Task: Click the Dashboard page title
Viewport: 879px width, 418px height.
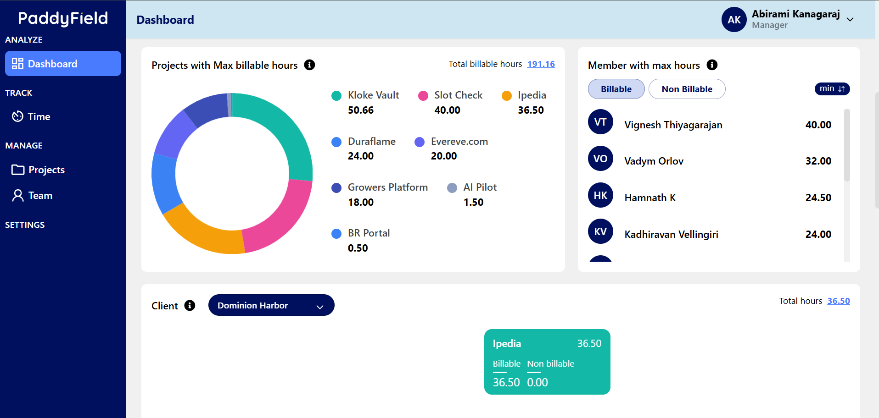Action: pyautogui.click(x=165, y=20)
